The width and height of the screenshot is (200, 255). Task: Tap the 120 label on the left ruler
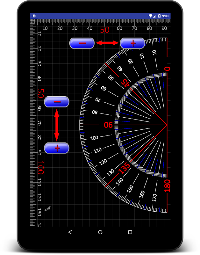click(39, 197)
